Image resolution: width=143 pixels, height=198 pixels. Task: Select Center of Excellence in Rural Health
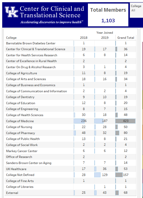31,61
